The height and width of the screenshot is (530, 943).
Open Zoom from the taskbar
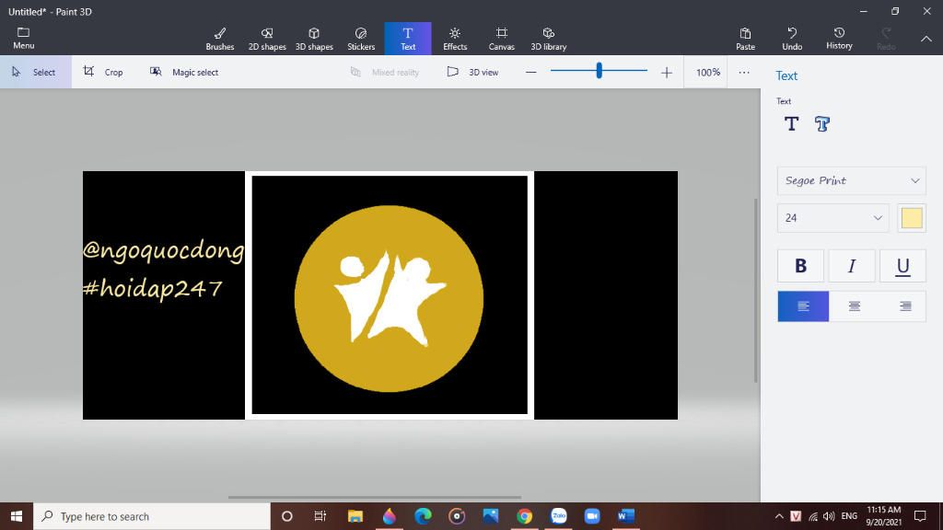592,516
